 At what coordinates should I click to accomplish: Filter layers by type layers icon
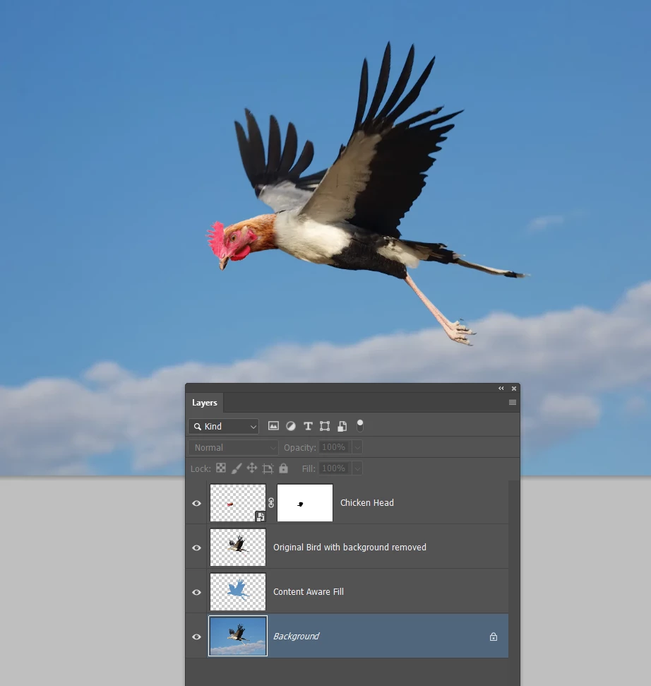(308, 426)
